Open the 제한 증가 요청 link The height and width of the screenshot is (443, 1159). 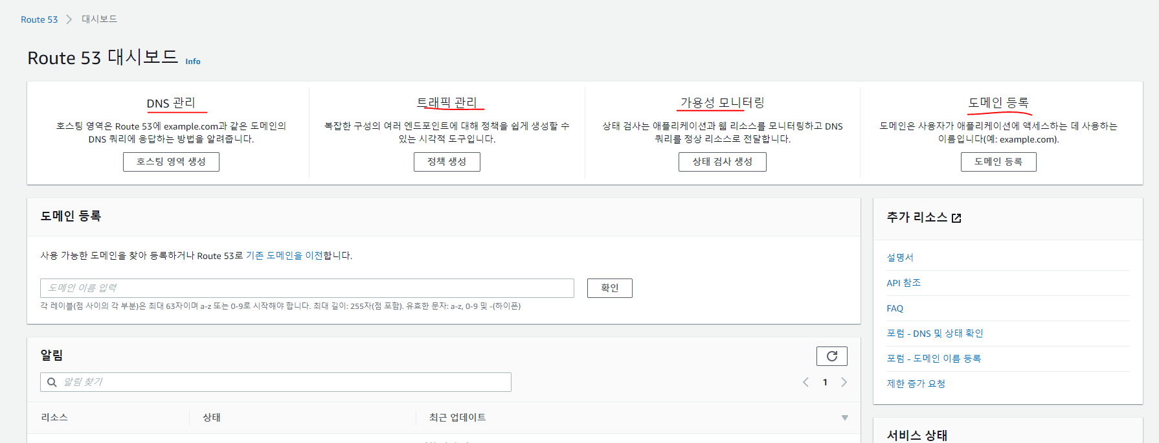[916, 384]
